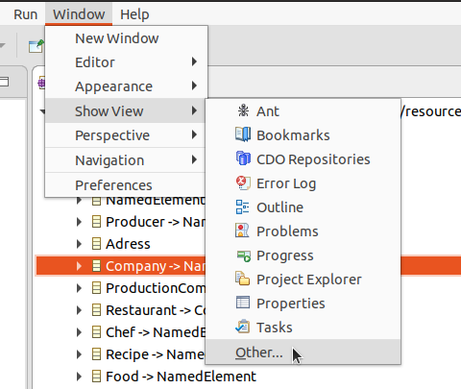
Task: Show the Error Log view
Action: pos(303,183)
